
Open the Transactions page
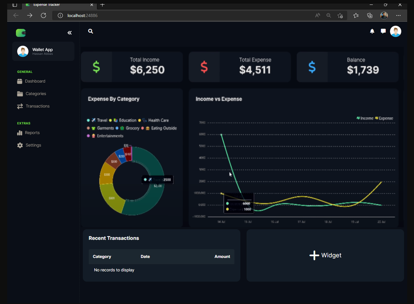tap(37, 106)
